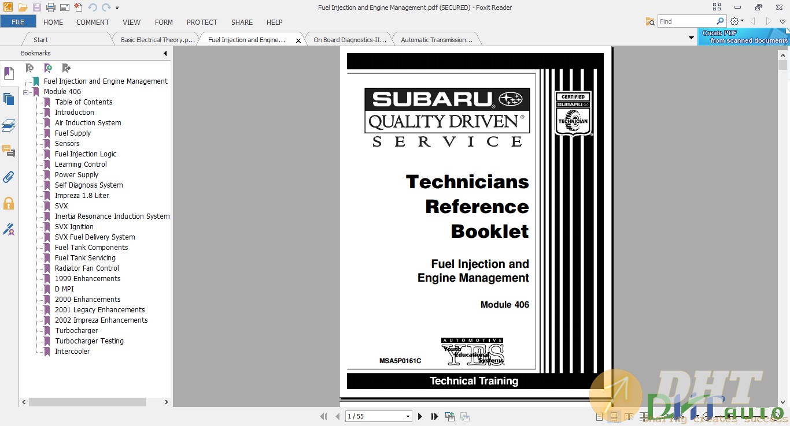
Task: Create a new PDF with the starred page icon
Action: click(78, 8)
